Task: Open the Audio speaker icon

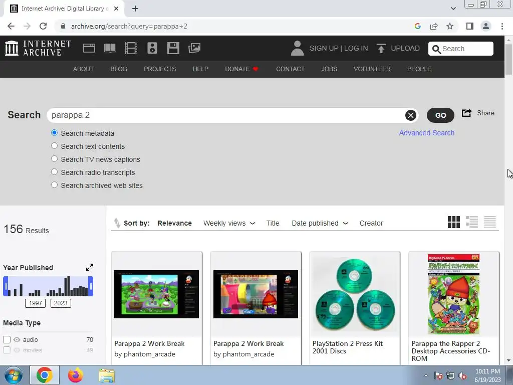Action: [152, 48]
